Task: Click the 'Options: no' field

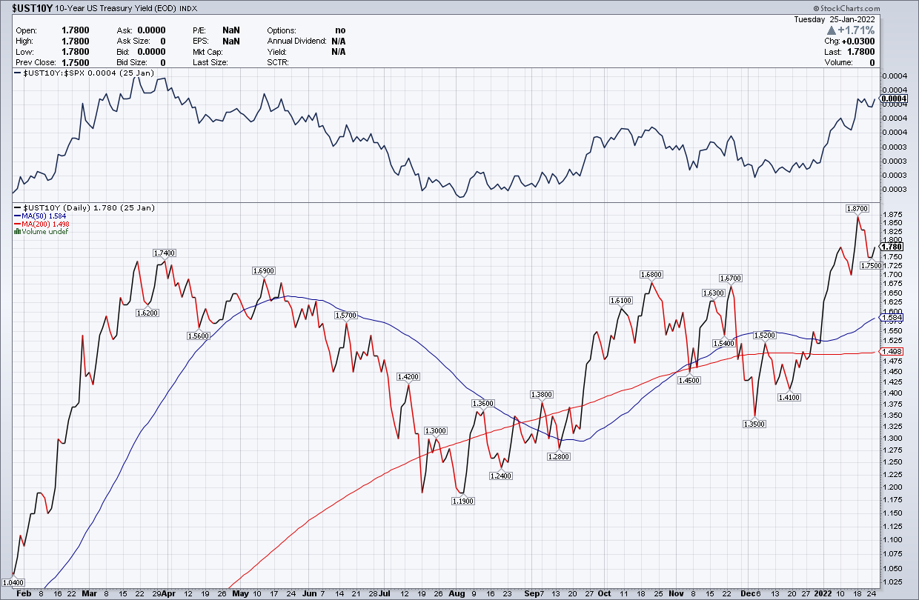Action: click(306, 31)
